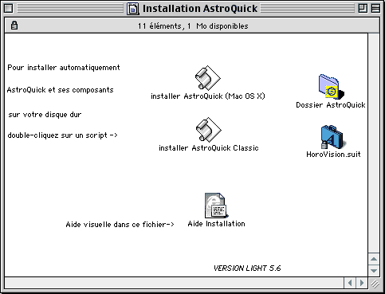Viewport: 385px width, 294px height.
Task: Select the Aide Installation document icon
Action: (x=217, y=206)
